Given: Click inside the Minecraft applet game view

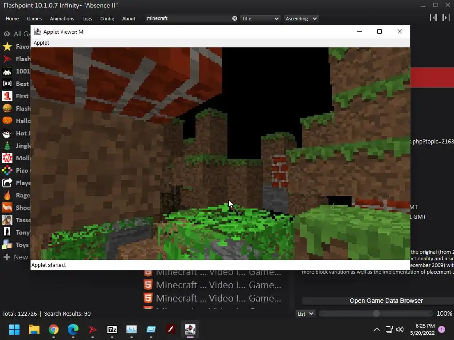Looking at the screenshot, I should tap(220, 154).
